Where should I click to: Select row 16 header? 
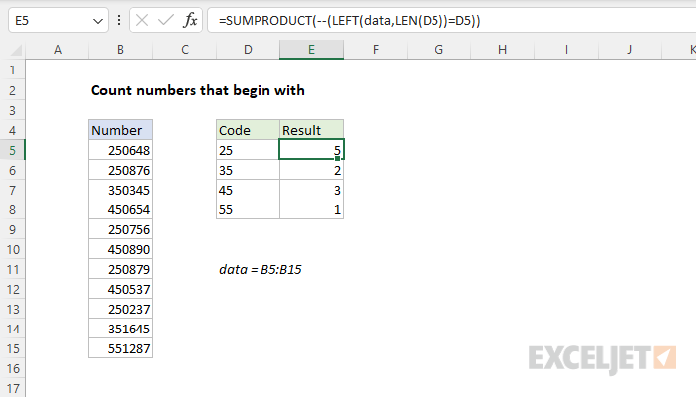click(12, 368)
